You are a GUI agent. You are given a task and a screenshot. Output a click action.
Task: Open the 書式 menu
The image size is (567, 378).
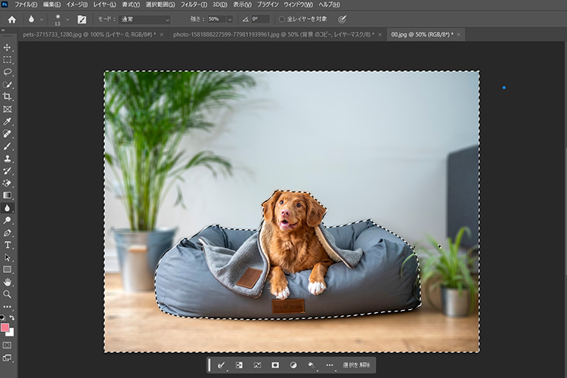pyautogui.click(x=131, y=5)
